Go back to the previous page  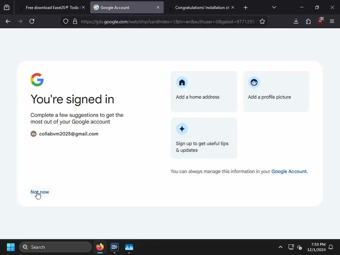pos(8,21)
